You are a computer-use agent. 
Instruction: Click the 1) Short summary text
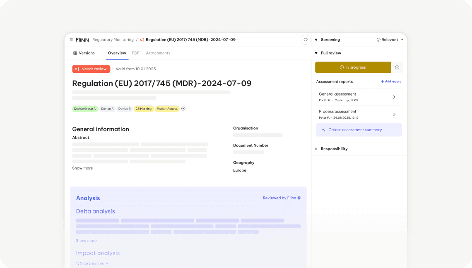point(92,263)
